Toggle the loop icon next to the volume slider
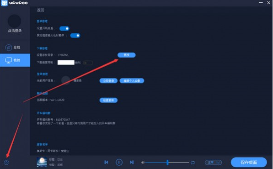The width and height of the screenshot is (273, 169). coord(193,163)
